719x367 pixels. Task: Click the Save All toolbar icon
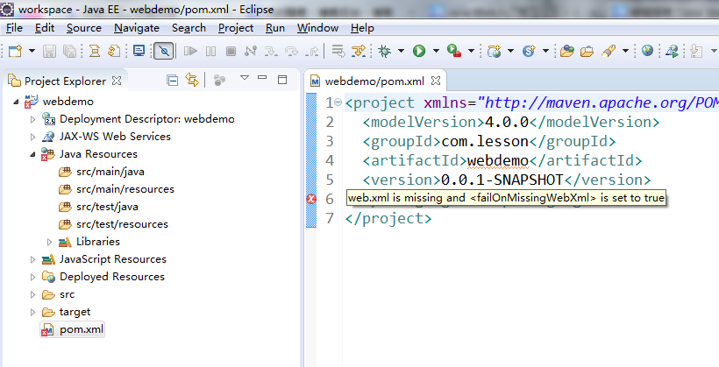coord(69,51)
